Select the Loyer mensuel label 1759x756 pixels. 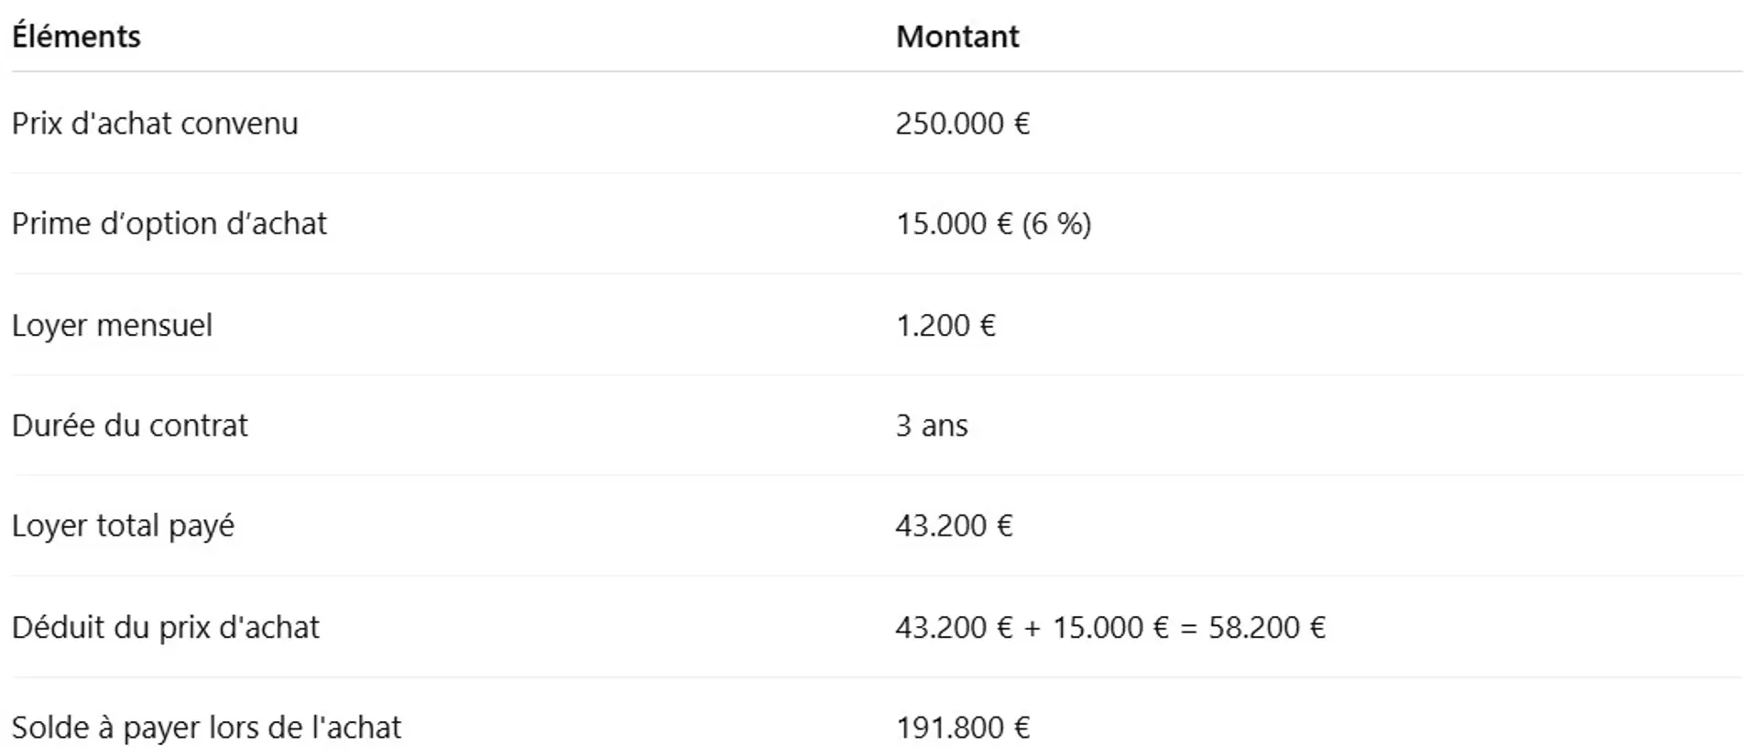tap(112, 326)
